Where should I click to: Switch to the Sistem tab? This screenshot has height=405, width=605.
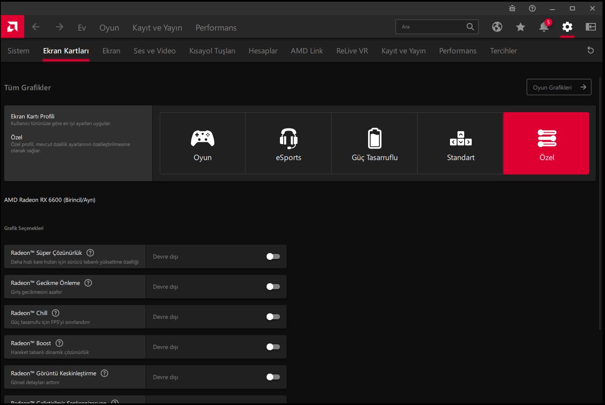(x=18, y=51)
